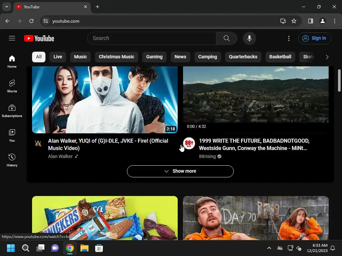Open Windows Start menu
This screenshot has height=256, width=342.
[11, 248]
